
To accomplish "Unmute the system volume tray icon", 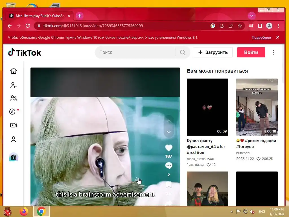I will point(252,212).
